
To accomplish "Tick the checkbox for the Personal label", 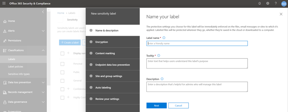I will [63, 64].
